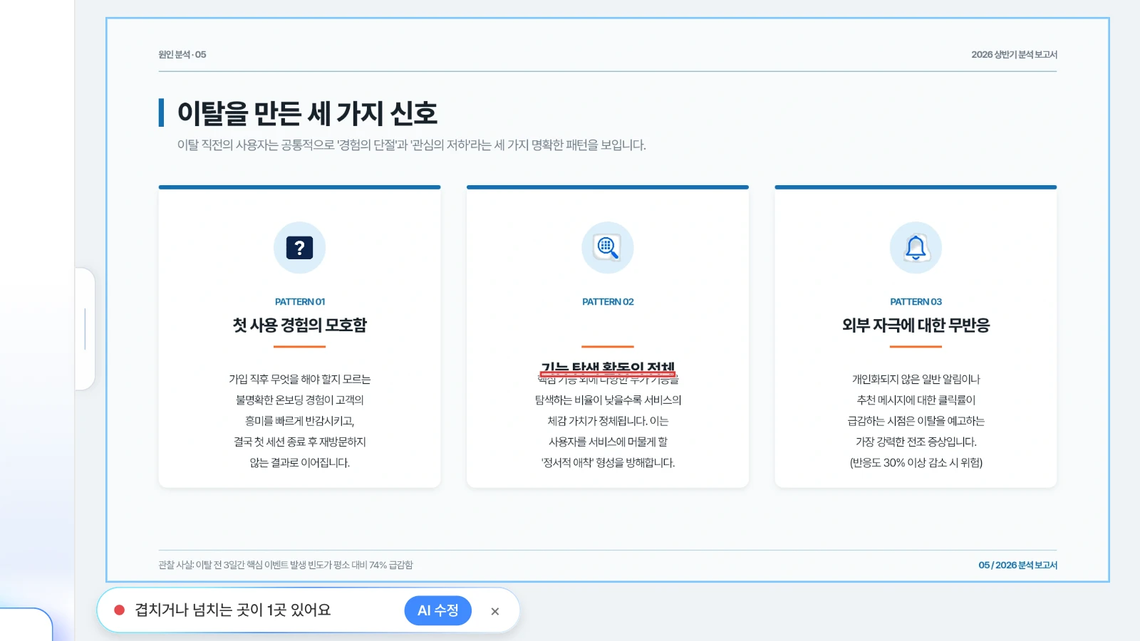Screen dimensions: 1140x641
Task: Select the subtitle text beginning 이탈 직전의 사용자는
Action: (412, 145)
